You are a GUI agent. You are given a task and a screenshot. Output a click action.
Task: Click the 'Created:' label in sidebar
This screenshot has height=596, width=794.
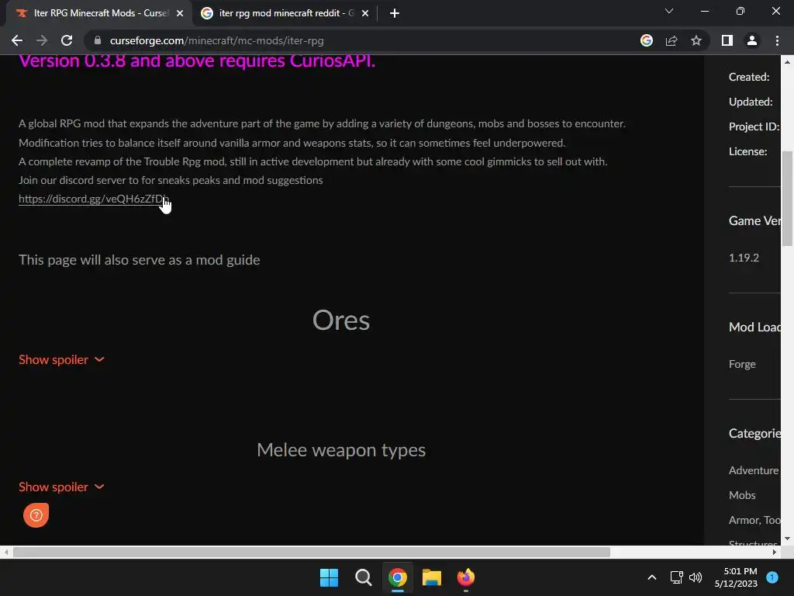[749, 77]
